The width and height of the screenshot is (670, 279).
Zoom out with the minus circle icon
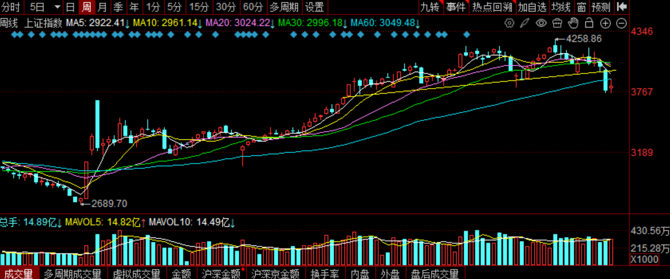(x=622, y=23)
